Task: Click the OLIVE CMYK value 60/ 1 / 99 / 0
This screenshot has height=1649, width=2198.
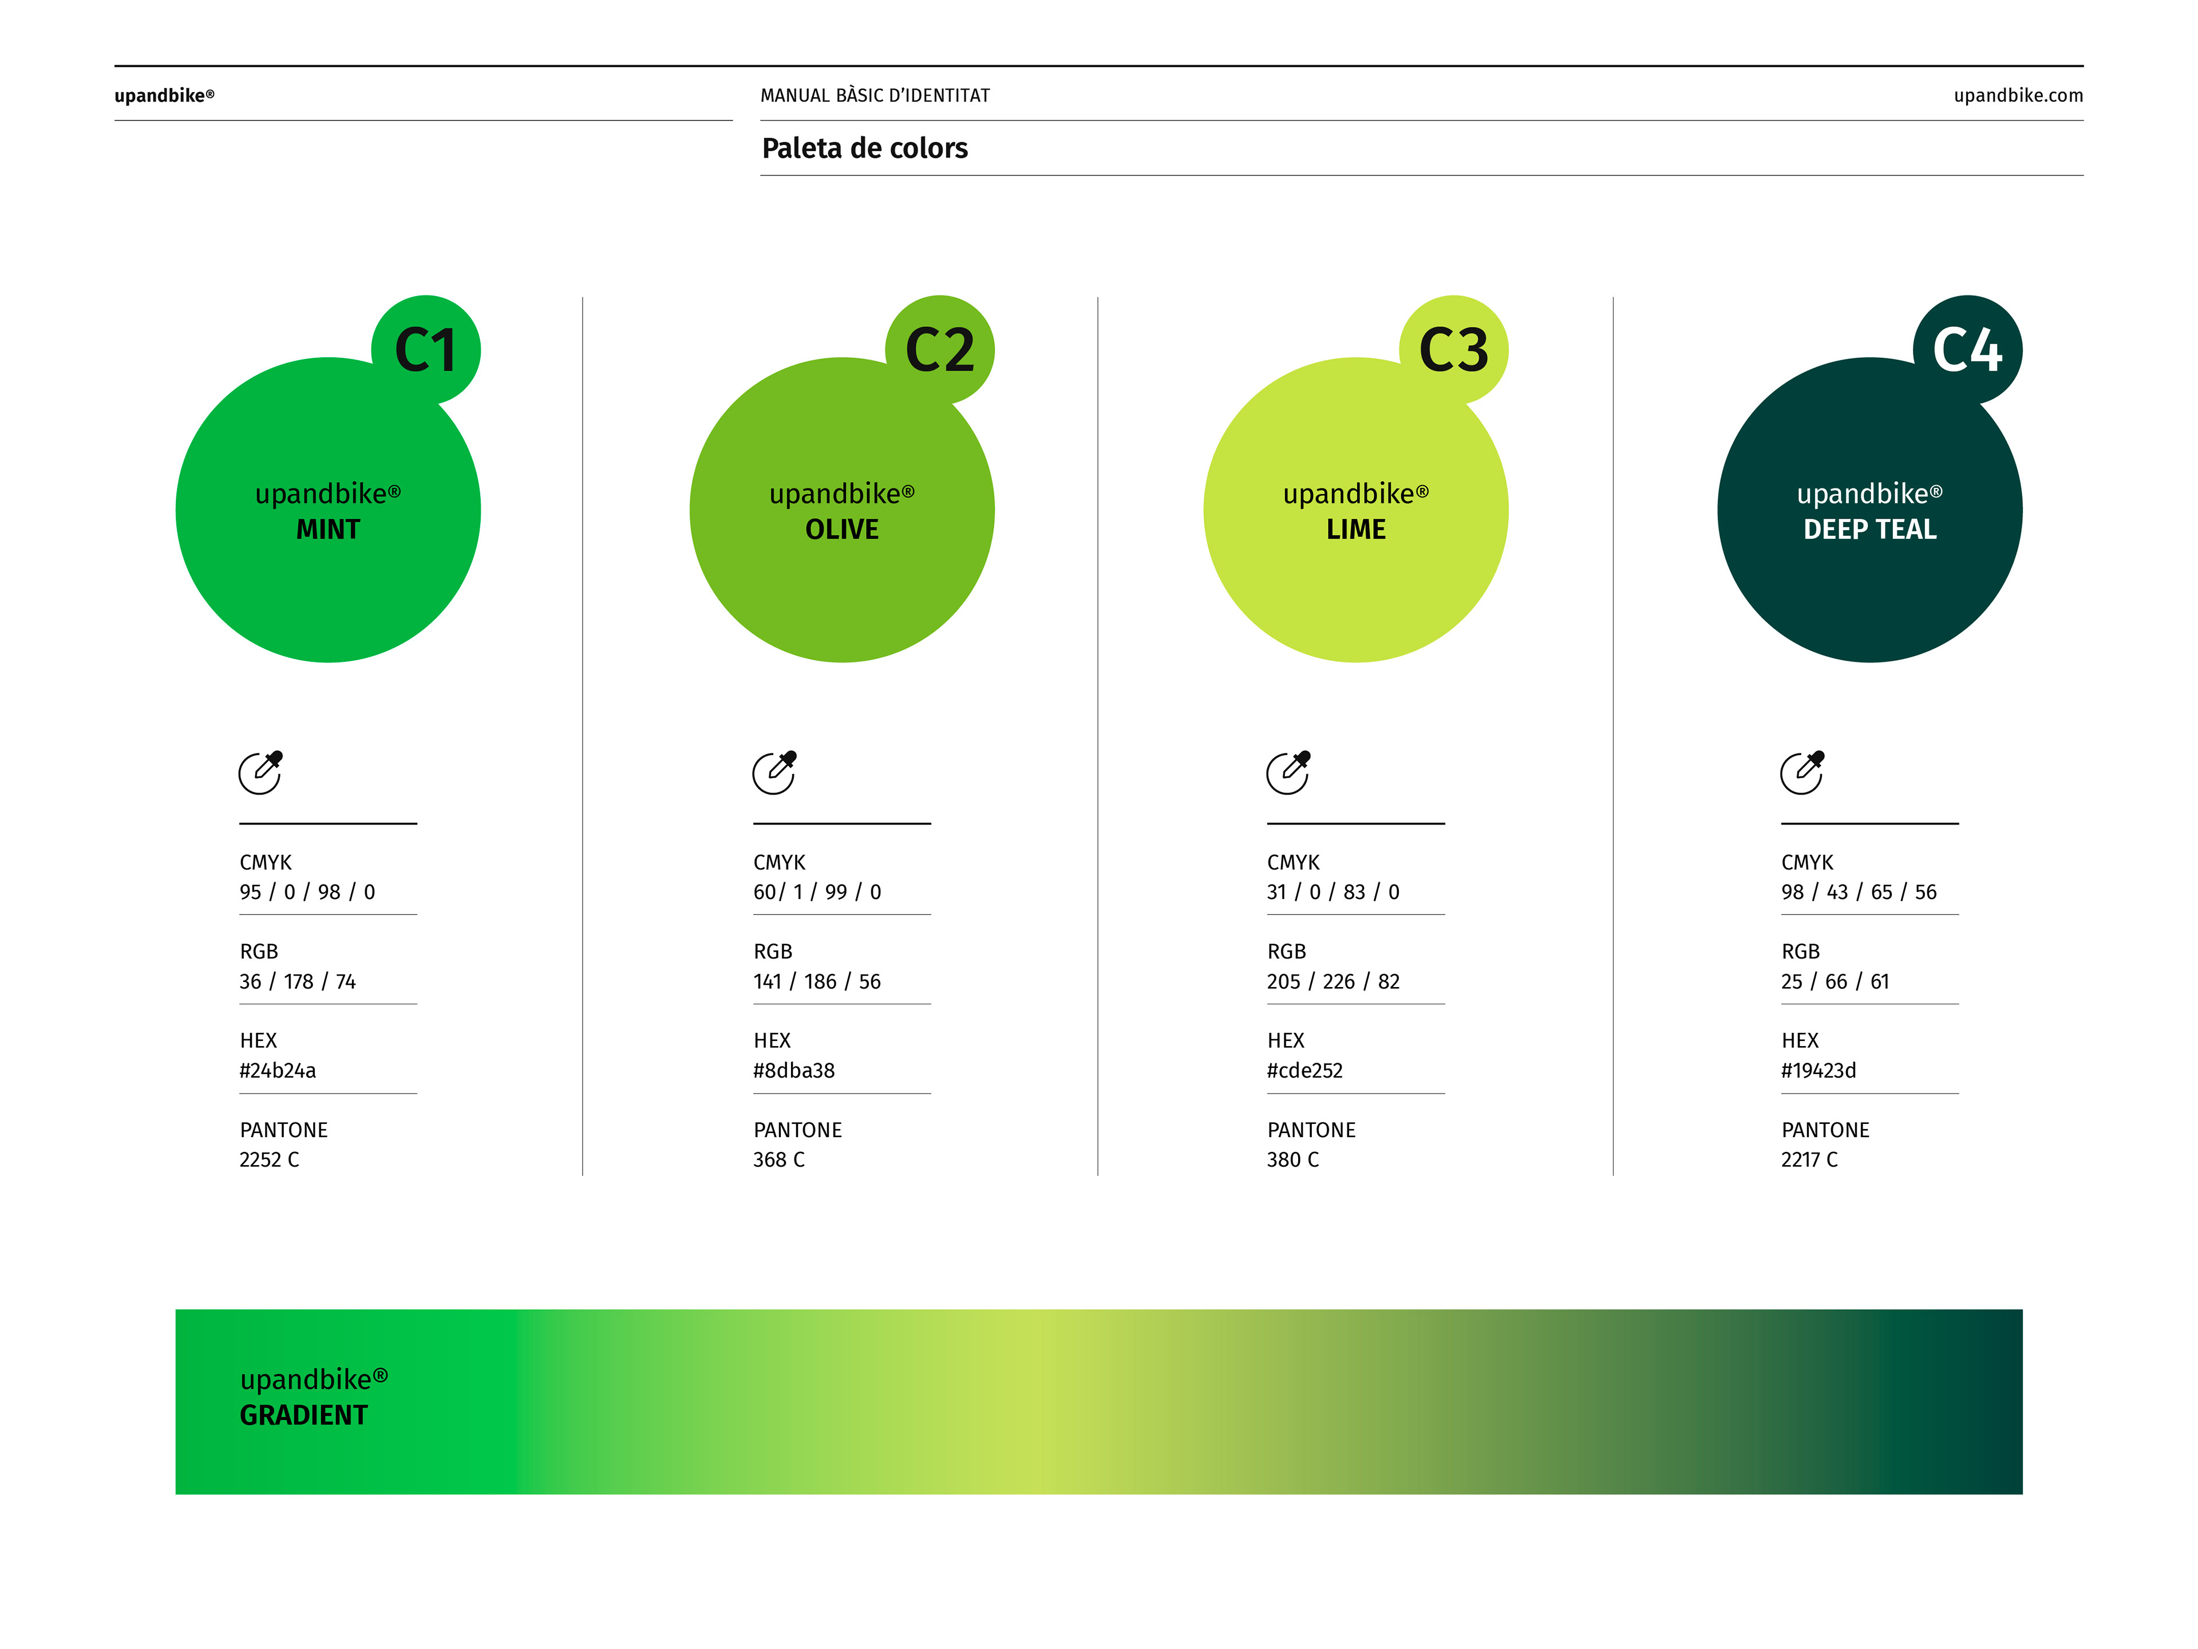Action: click(817, 891)
